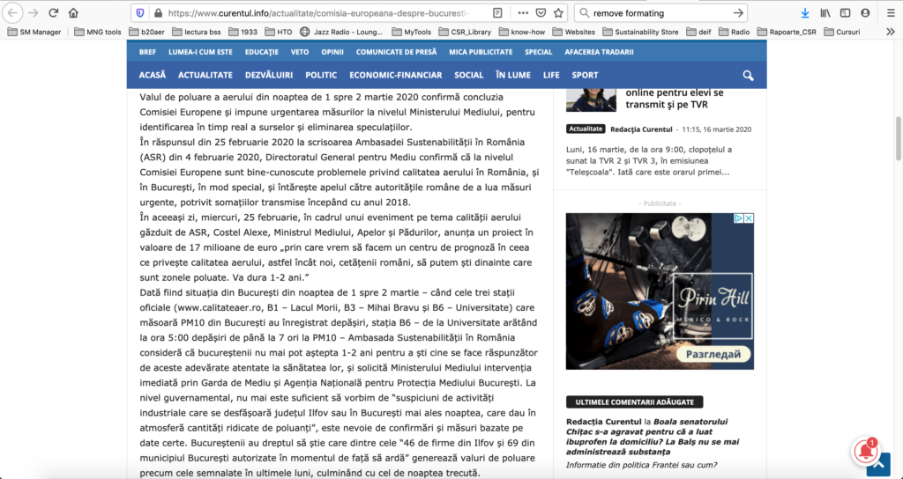Reload the current page
903x479 pixels.
(54, 12)
